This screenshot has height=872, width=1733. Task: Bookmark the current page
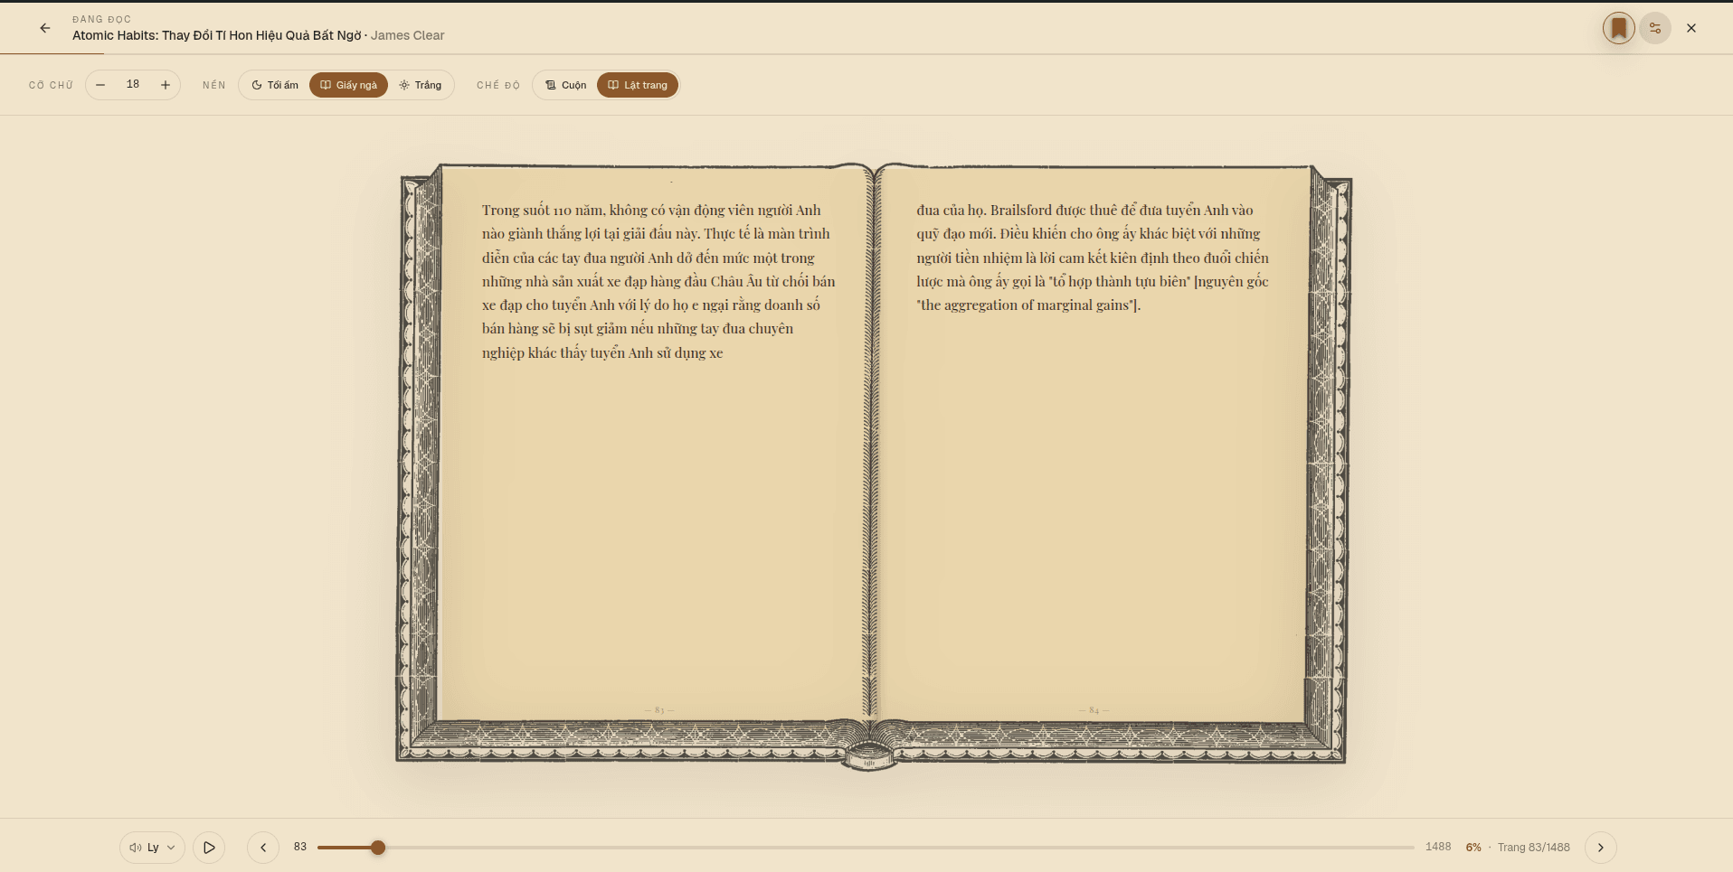[x=1619, y=28]
